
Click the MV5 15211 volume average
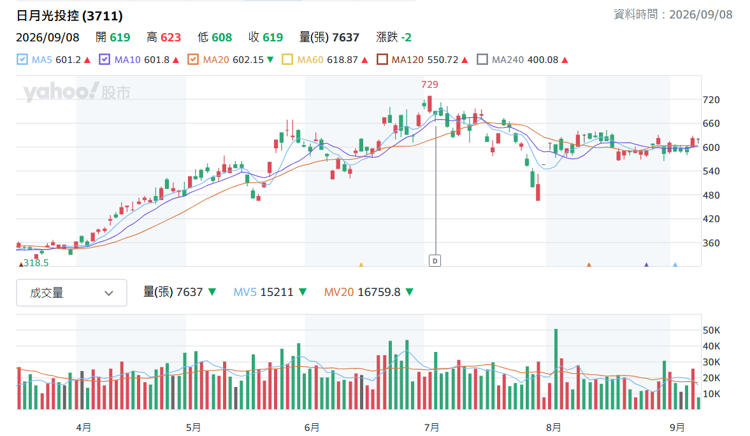(x=263, y=292)
